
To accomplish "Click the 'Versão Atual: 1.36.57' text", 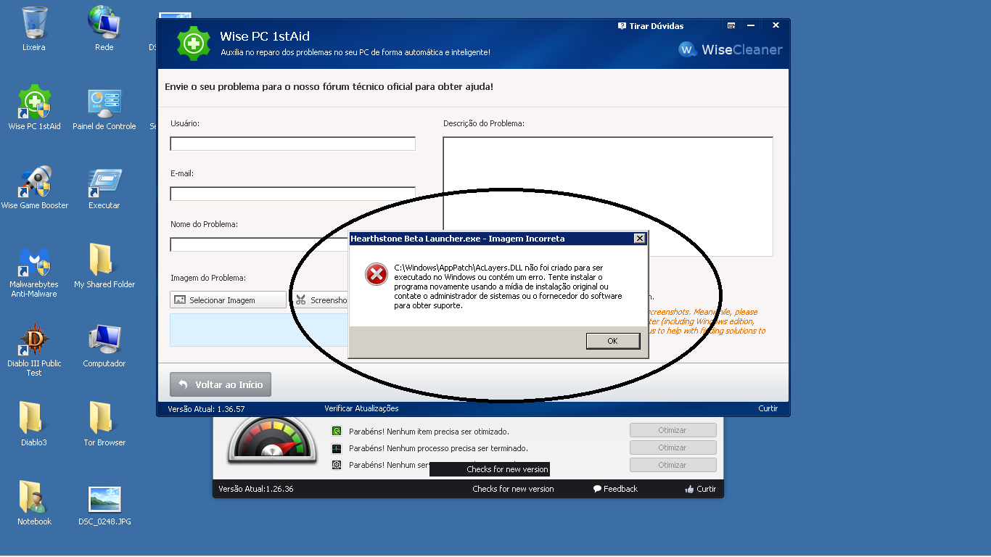I will pos(206,409).
